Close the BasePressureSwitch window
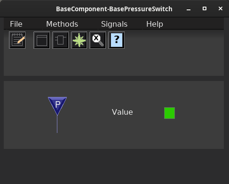This screenshot has width=229, height=184. coord(221,8)
